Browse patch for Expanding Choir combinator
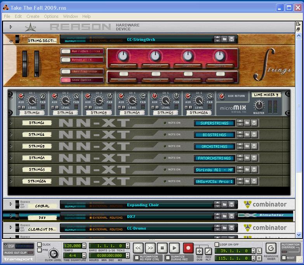 [224, 204]
